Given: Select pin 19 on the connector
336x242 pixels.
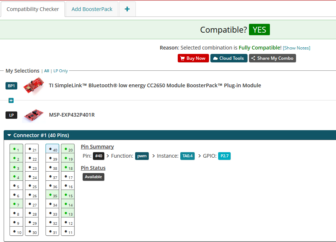Looking at the screenshot, I should tap(68, 158).
